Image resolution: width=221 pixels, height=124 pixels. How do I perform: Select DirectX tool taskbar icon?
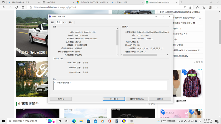click(124, 121)
